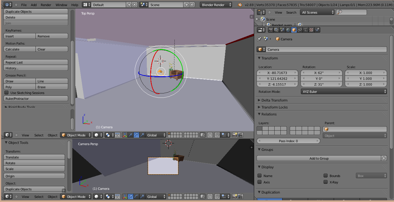Open the Blender Render engine dropdown
The width and height of the screenshot is (394, 202).
pyautogui.click(x=216, y=5)
